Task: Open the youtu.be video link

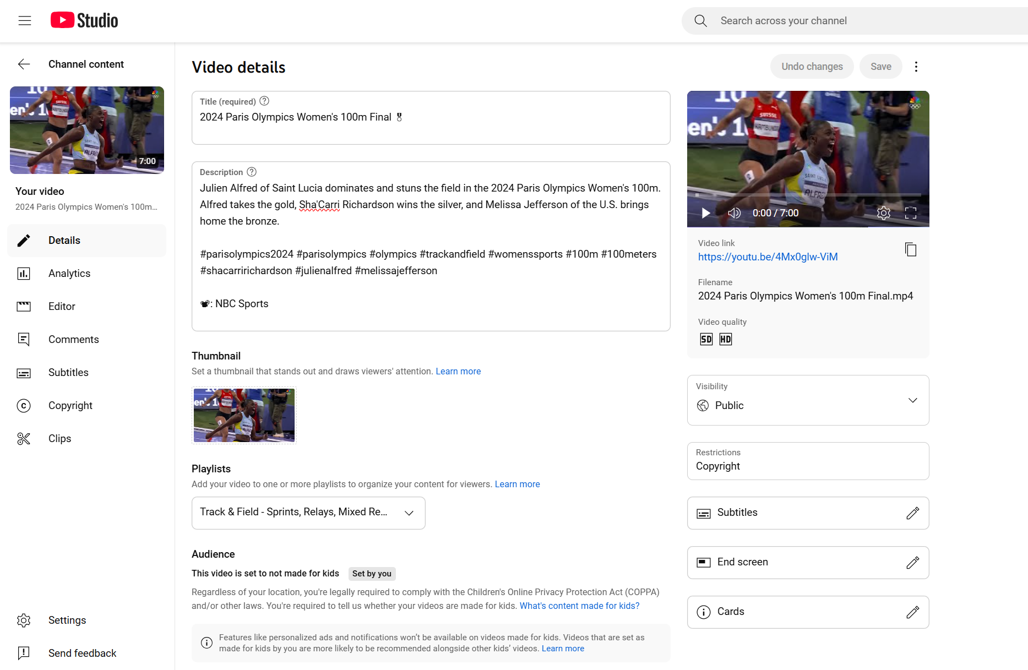Action: click(768, 257)
